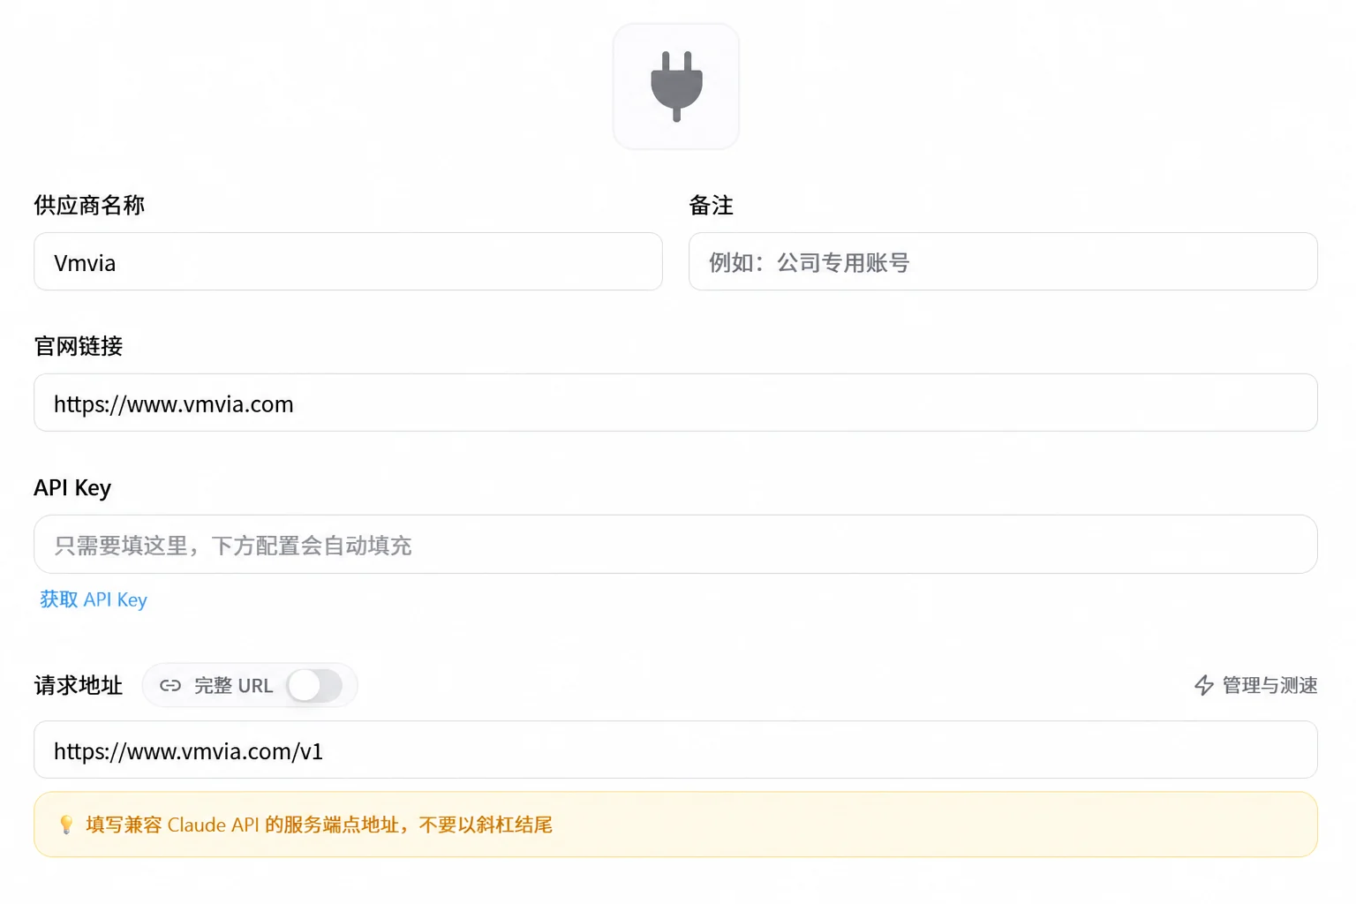Click the hint text 填写兼容 Claude API 的服务端点地址

[242, 825]
